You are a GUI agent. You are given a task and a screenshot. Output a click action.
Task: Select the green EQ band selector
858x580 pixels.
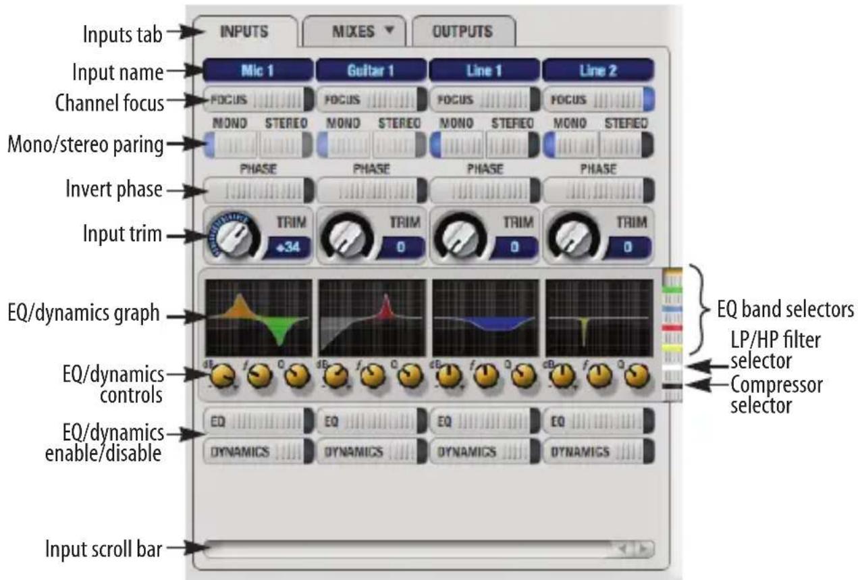coord(672,290)
